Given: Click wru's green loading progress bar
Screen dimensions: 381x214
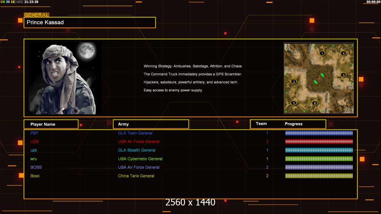Looking at the screenshot, I should [319, 159].
